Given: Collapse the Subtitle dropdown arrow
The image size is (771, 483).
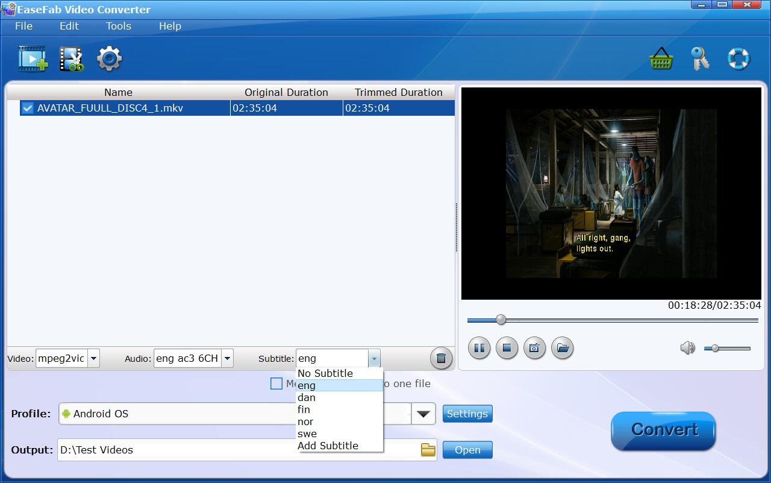Looking at the screenshot, I should [x=374, y=358].
